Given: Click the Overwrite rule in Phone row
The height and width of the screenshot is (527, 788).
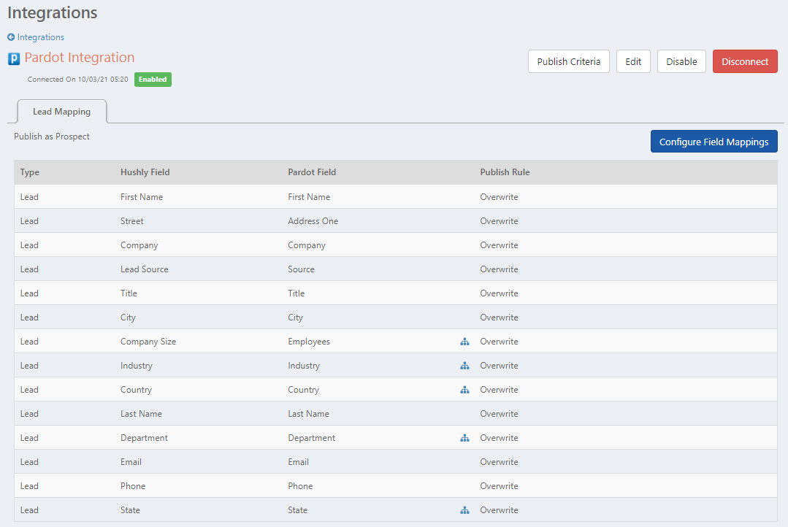Looking at the screenshot, I should 499,486.
